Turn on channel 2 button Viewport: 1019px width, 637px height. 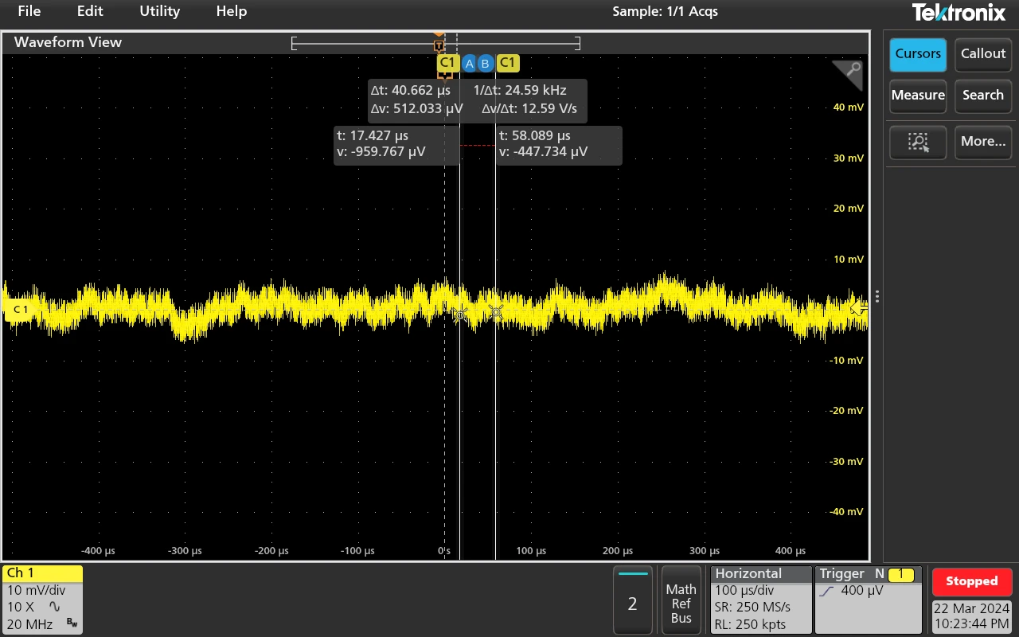(632, 600)
